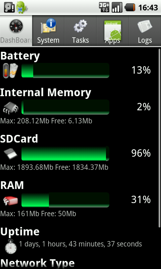Open the DashBoard tab
The height and width of the screenshot is (269, 161).
[16, 31]
